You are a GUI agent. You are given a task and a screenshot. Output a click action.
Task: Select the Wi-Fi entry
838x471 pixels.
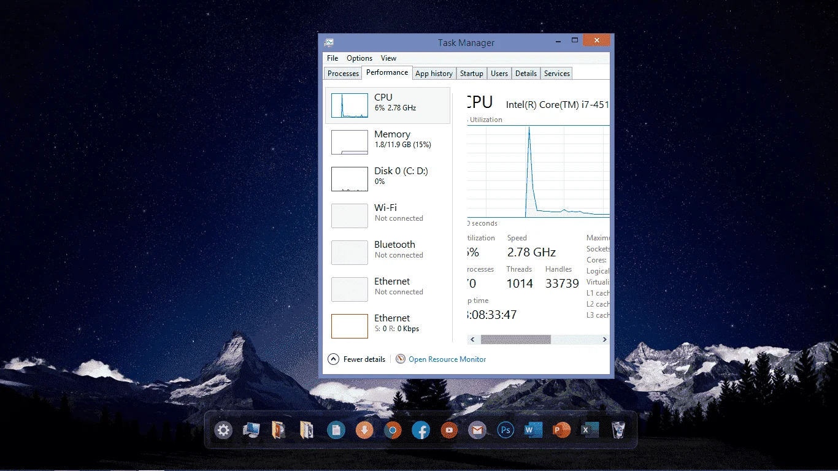click(388, 216)
